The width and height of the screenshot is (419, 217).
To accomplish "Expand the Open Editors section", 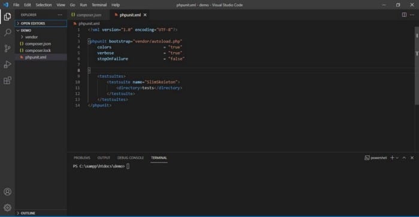I will (41, 23).
